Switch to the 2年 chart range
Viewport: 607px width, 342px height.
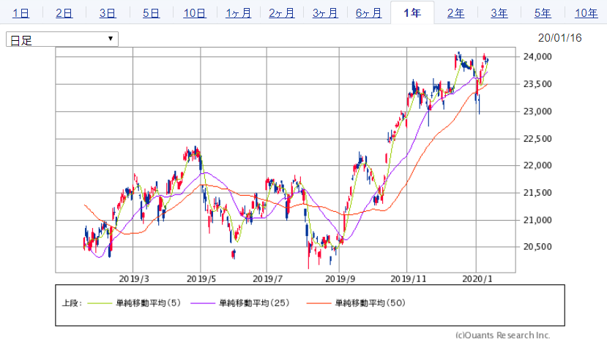point(455,13)
